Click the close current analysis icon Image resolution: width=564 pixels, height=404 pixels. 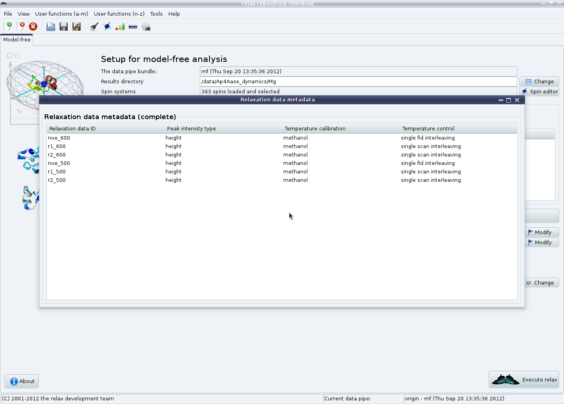coord(21,27)
